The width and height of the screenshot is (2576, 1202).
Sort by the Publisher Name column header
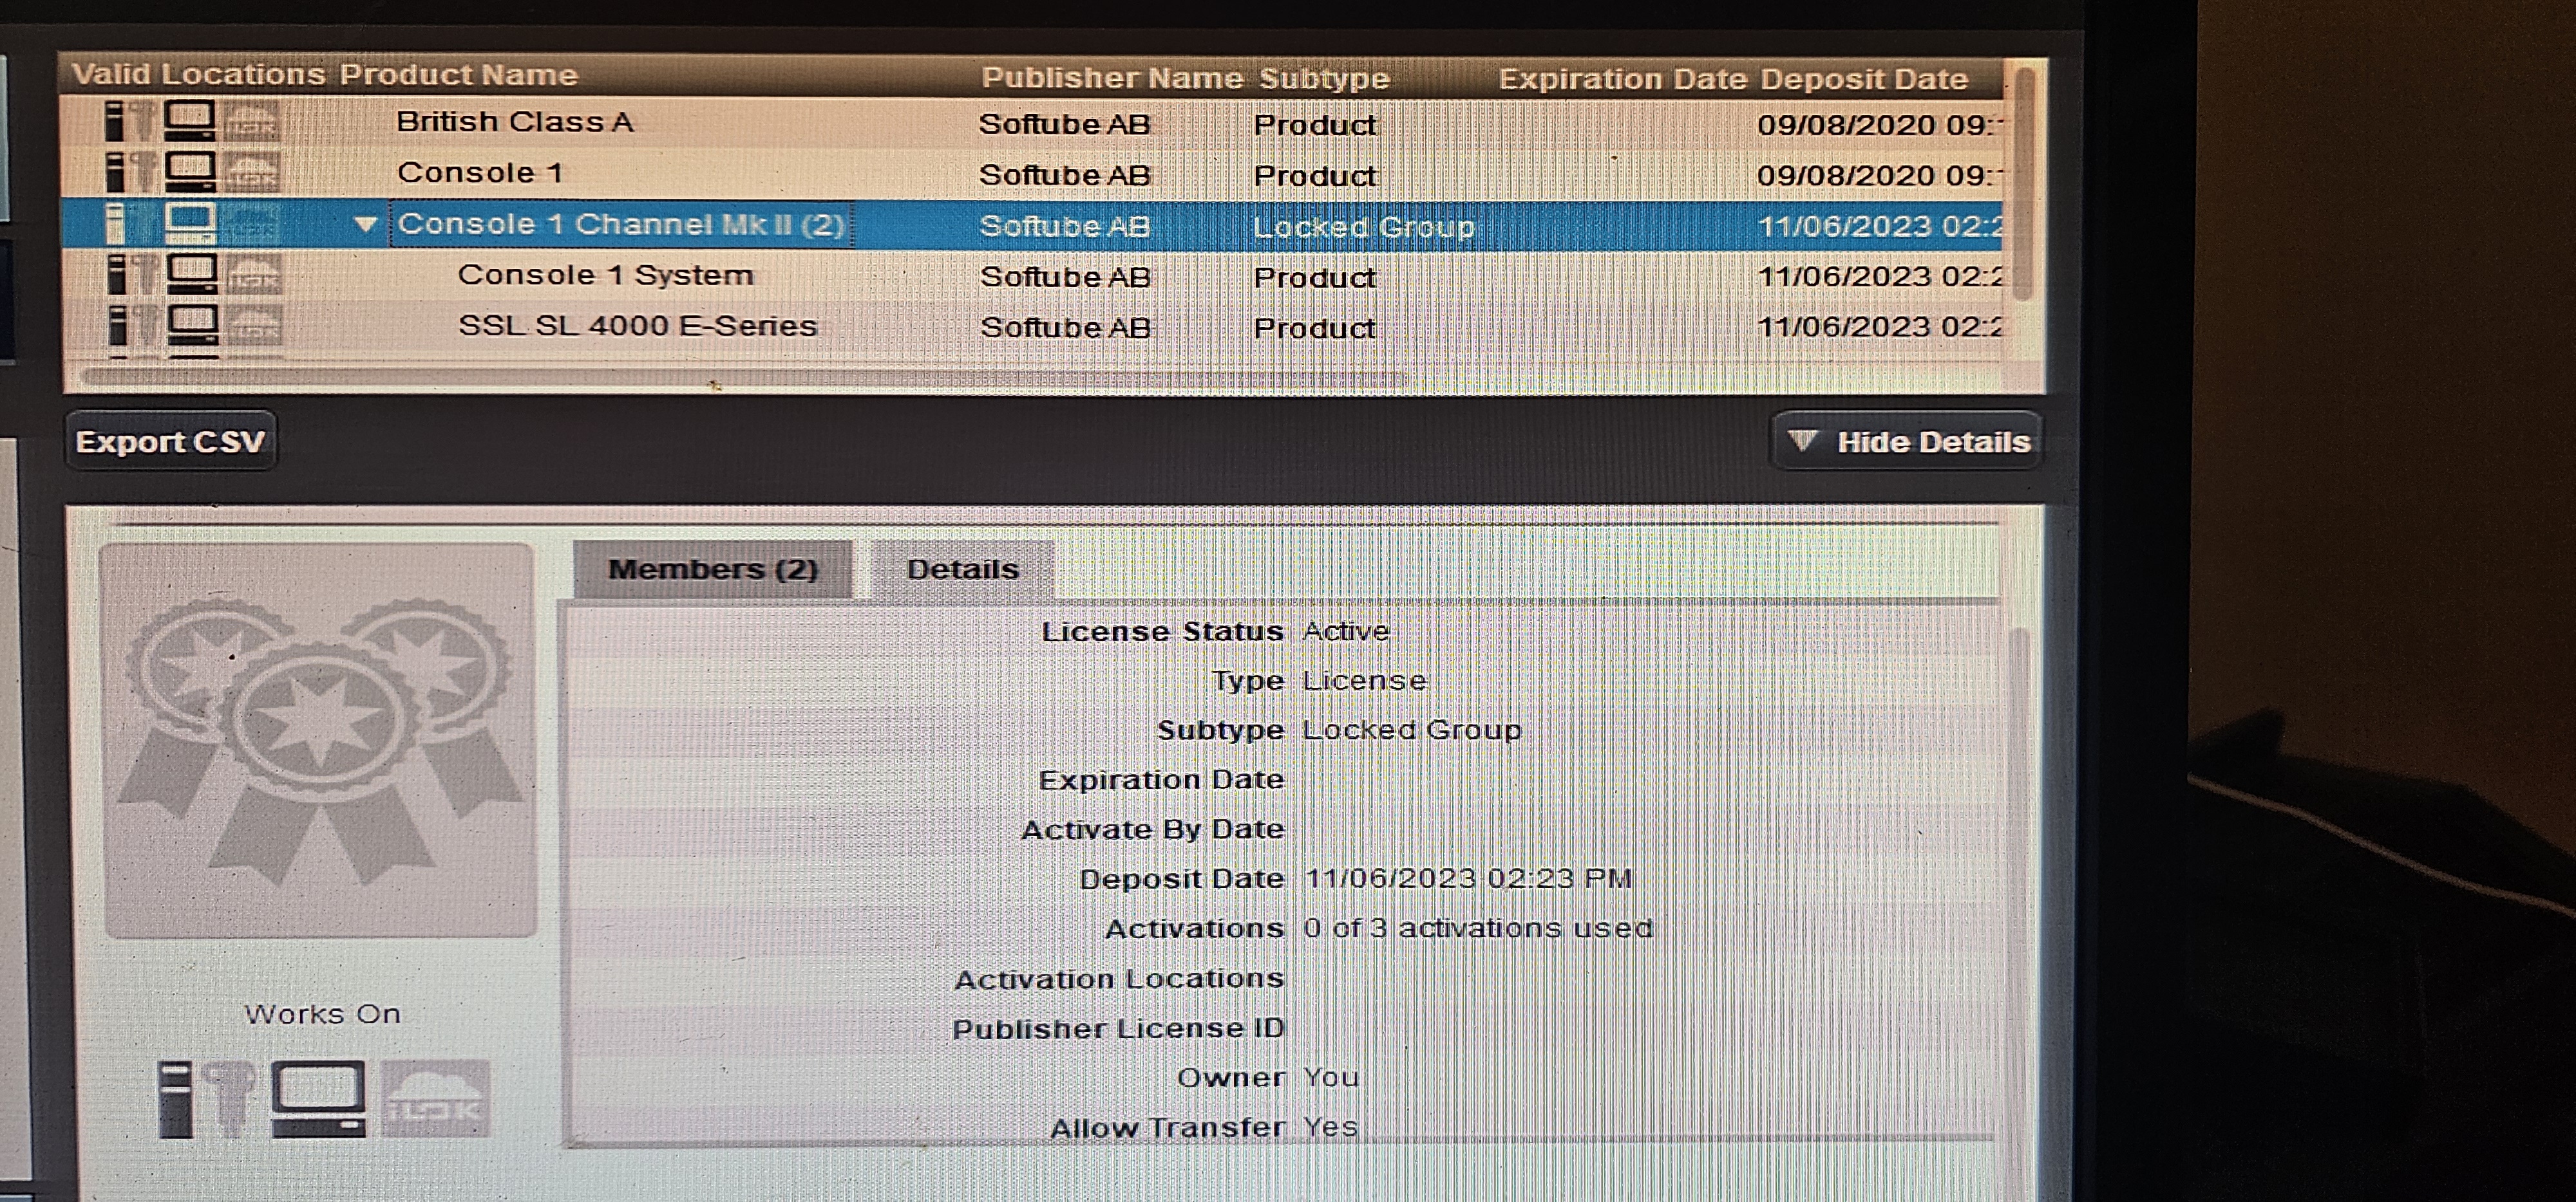tap(1112, 78)
